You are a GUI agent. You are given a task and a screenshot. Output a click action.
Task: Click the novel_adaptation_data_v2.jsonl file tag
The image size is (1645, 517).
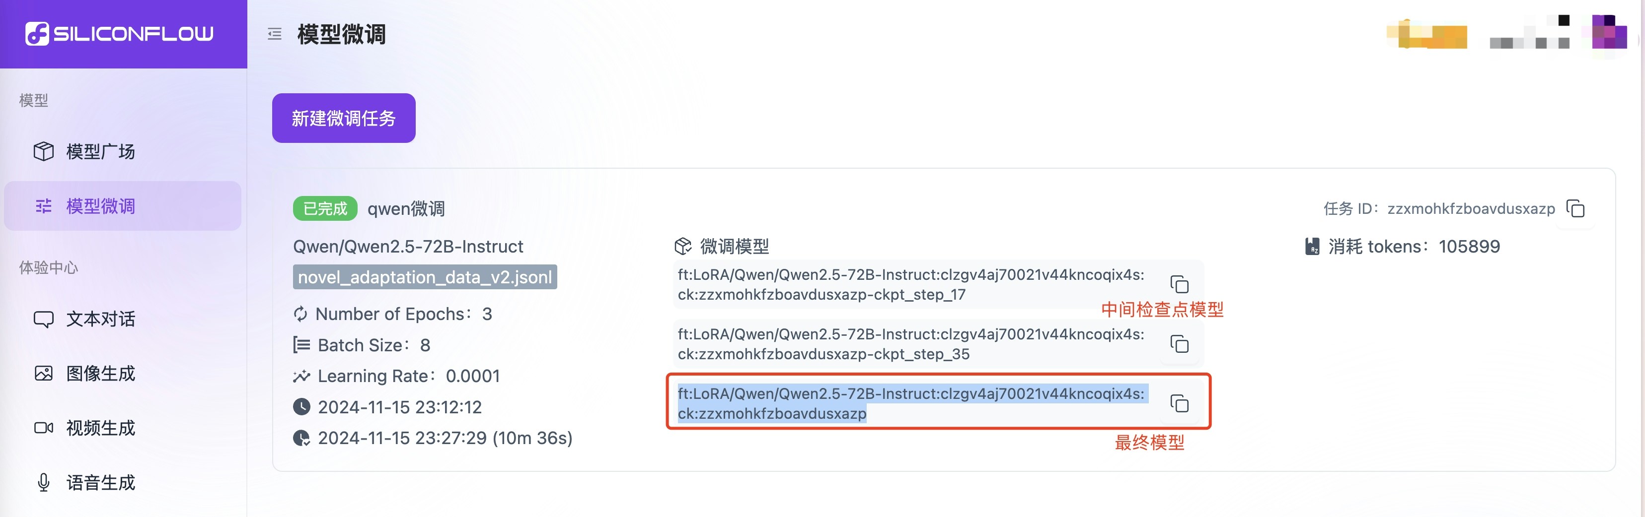pos(425,277)
